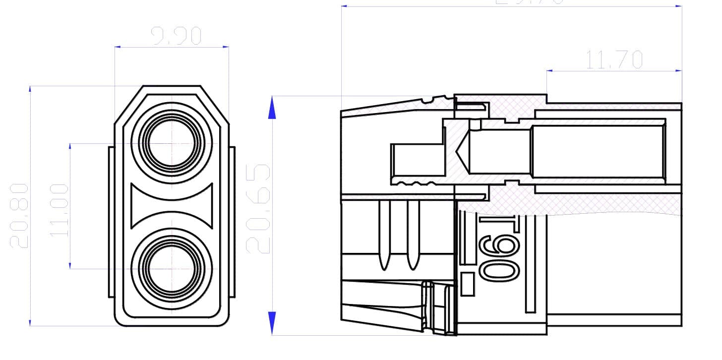Click the top blue arrowhead of 20.65 dimension

[272, 108]
